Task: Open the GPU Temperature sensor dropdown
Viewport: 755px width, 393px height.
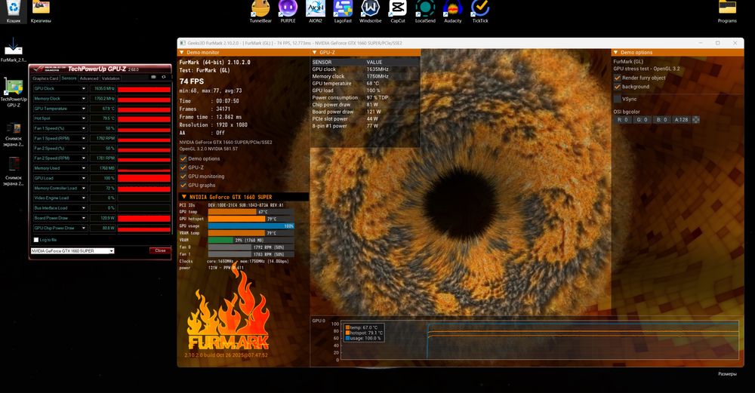Action: click(x=83, y=109)
